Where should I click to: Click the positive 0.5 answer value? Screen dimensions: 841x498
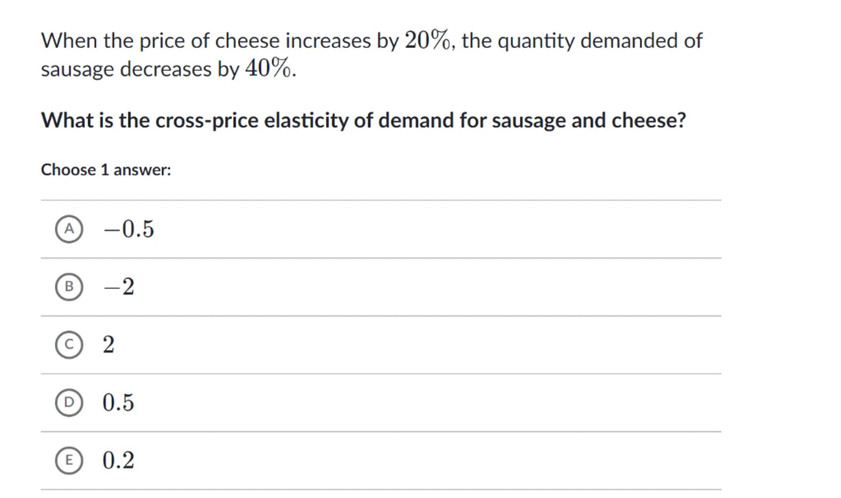tap(118, 403)
